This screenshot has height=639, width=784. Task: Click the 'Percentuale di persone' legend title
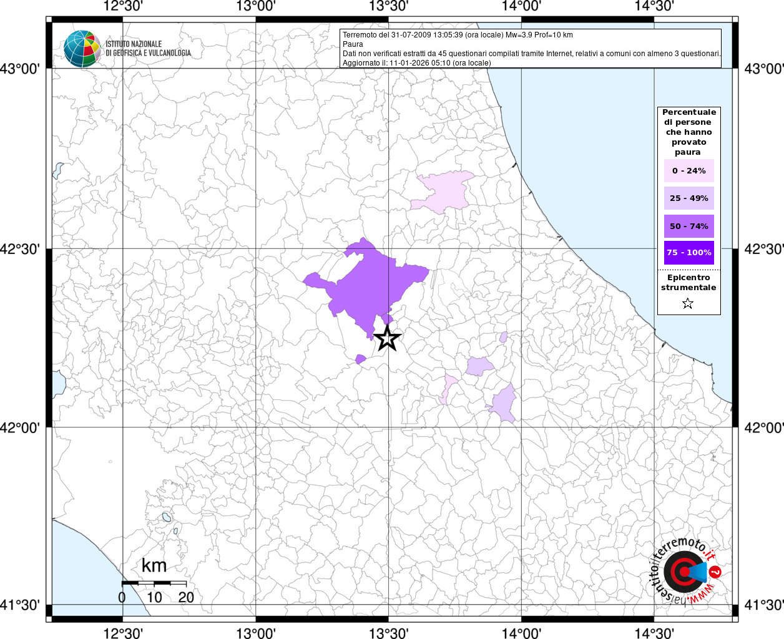click(689, 132)
